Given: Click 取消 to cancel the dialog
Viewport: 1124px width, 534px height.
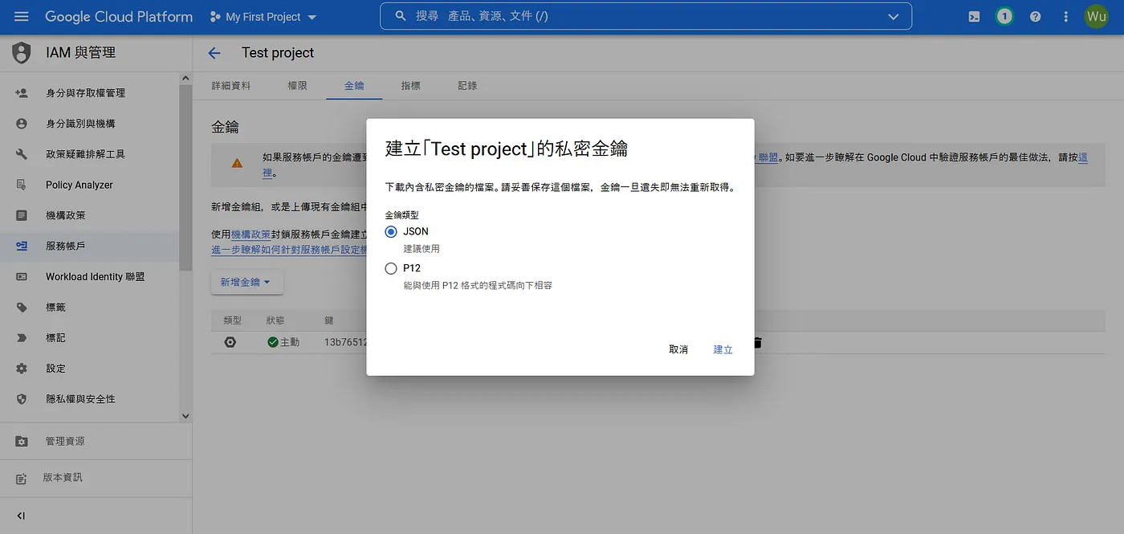Looking at the screenshot, I should tap(678, 349).
